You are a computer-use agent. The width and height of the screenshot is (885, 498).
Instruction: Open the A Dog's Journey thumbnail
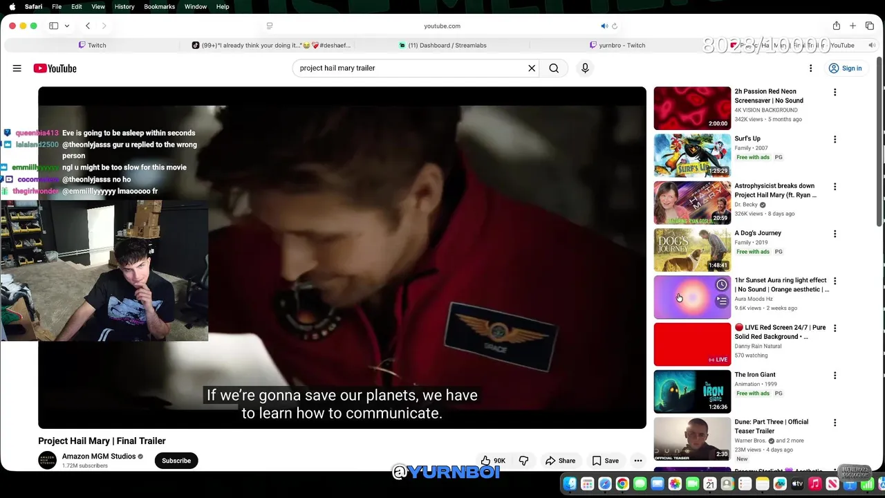pyautogui.click(x=692, y=250)
